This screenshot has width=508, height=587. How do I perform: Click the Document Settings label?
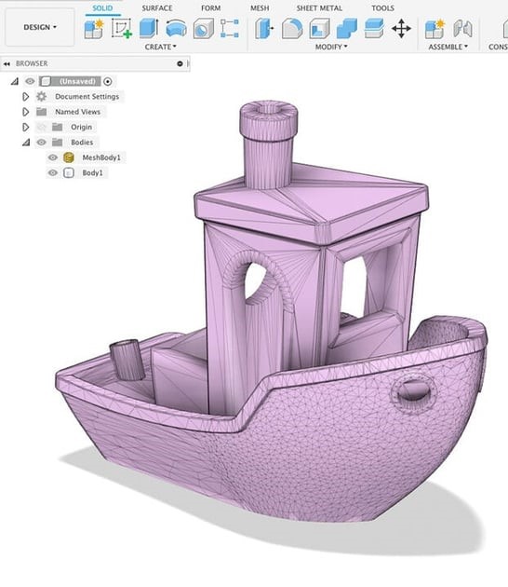click(x=87, y=97)
